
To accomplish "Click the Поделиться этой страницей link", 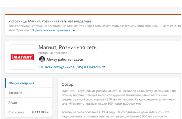I will coord(51,30).
